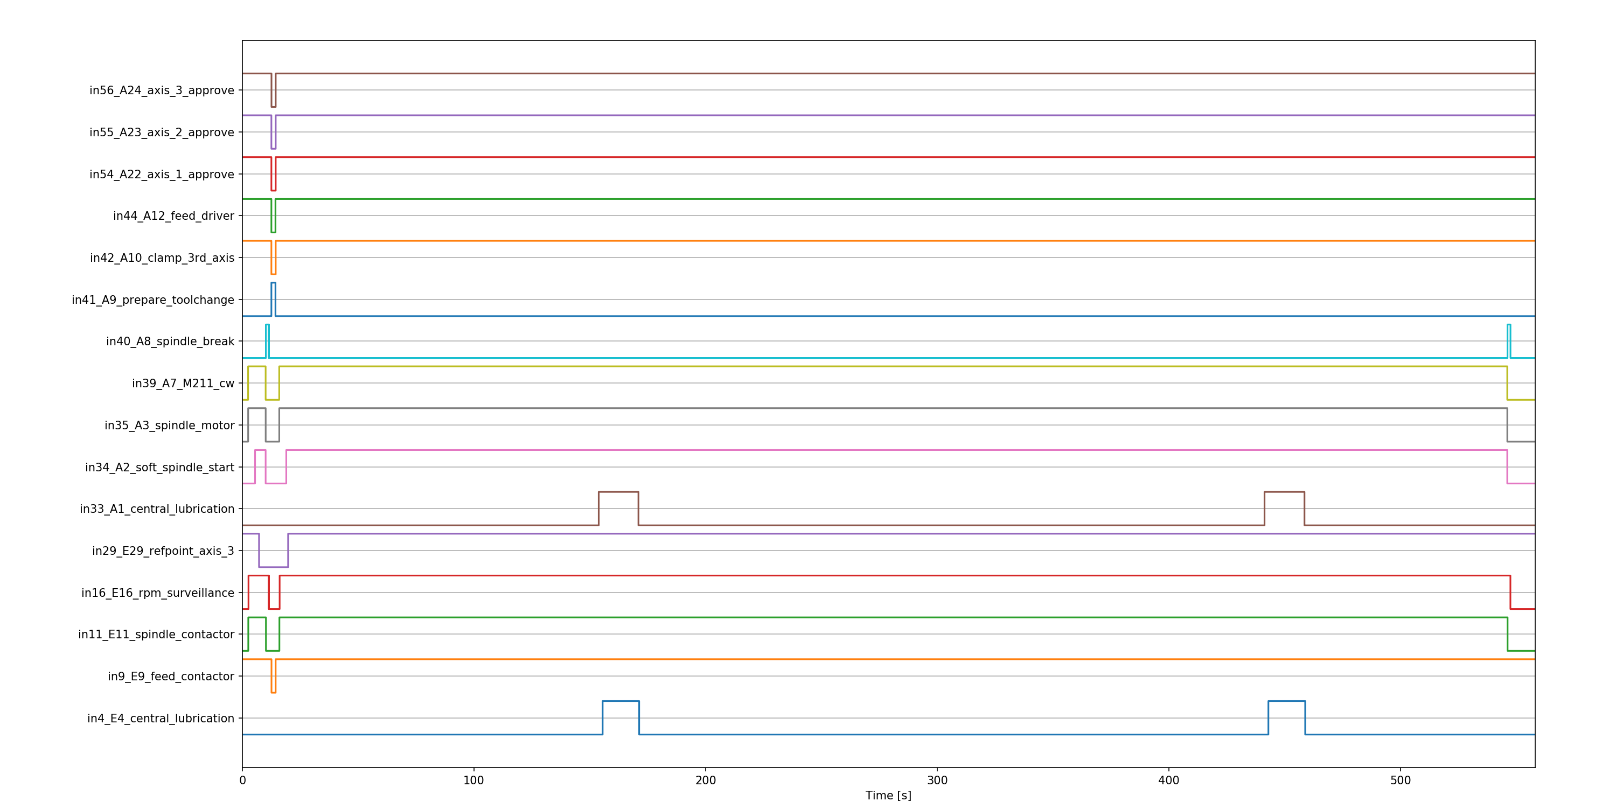Click first in33_A1_central_lubrication pulse near 160 s

tap(618, 508)
